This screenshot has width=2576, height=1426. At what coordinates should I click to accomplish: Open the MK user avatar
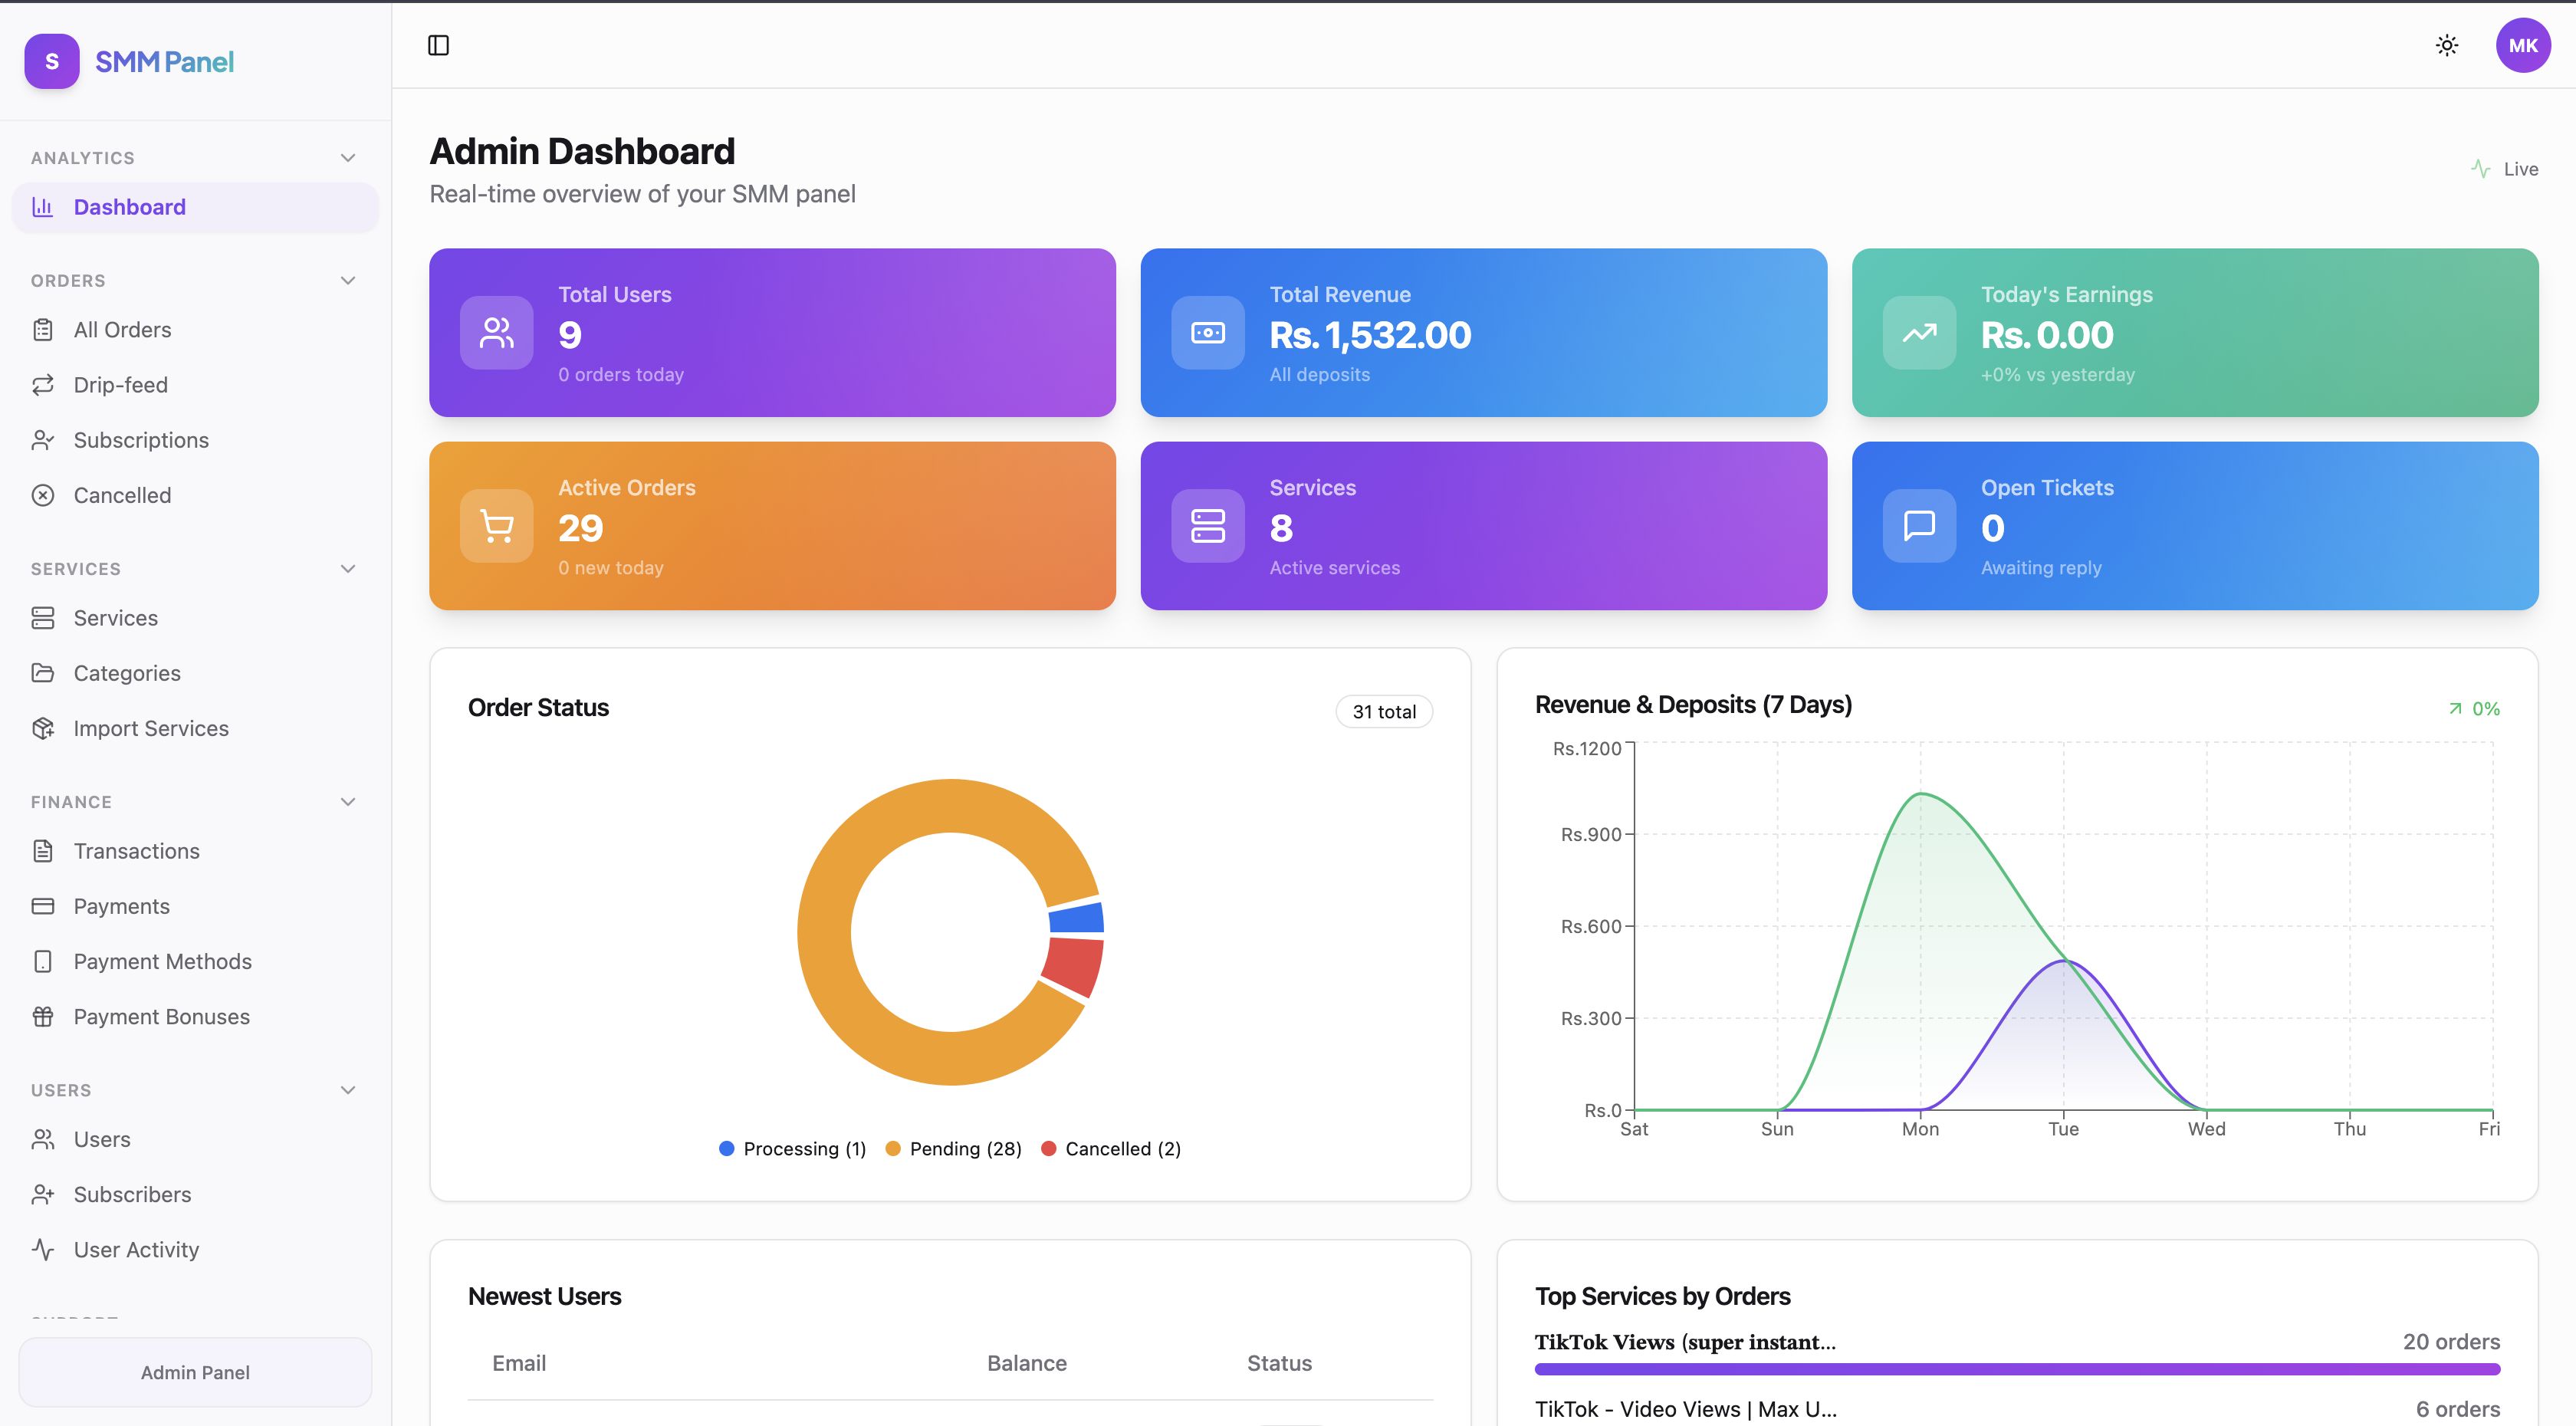point(2522,45)
